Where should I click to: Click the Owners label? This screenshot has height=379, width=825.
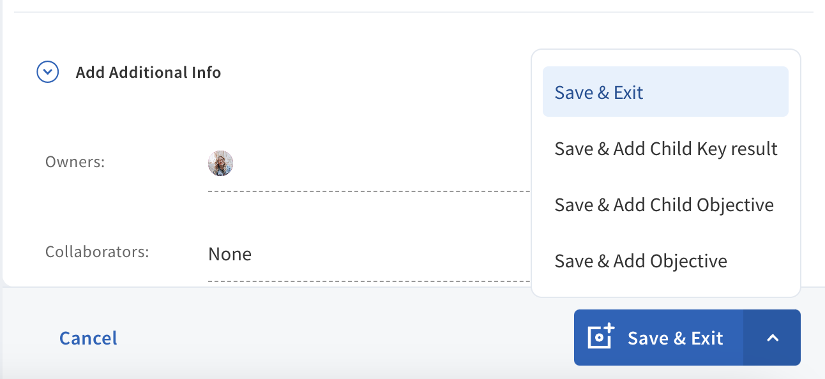coord(75,162)
